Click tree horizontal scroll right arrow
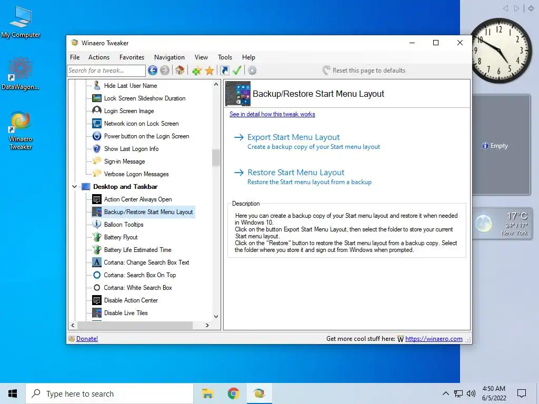This screenshot has width=539, height=404. pyautogui.click(x=207, y=325)
